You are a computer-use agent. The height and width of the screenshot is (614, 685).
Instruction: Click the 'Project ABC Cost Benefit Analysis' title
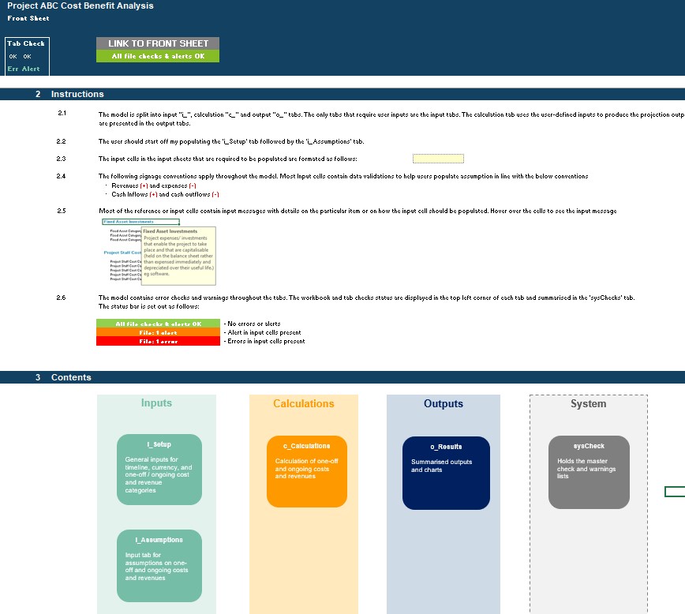tap(80, 6)
